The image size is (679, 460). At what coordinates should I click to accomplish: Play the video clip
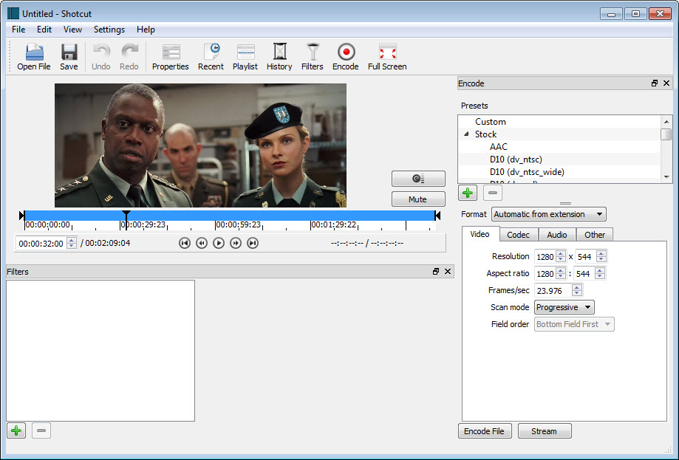219,243
